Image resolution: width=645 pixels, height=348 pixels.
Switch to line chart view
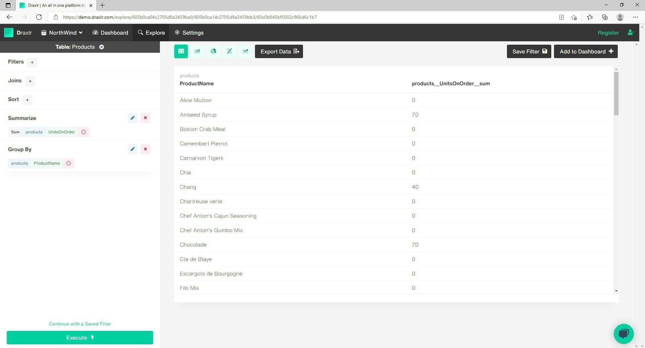tap(246, 51)
